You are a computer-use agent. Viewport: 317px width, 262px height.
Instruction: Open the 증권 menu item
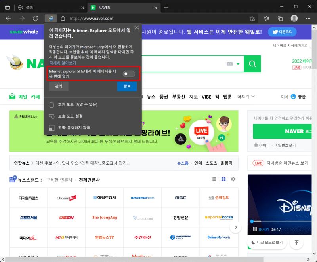coord(164,97)
